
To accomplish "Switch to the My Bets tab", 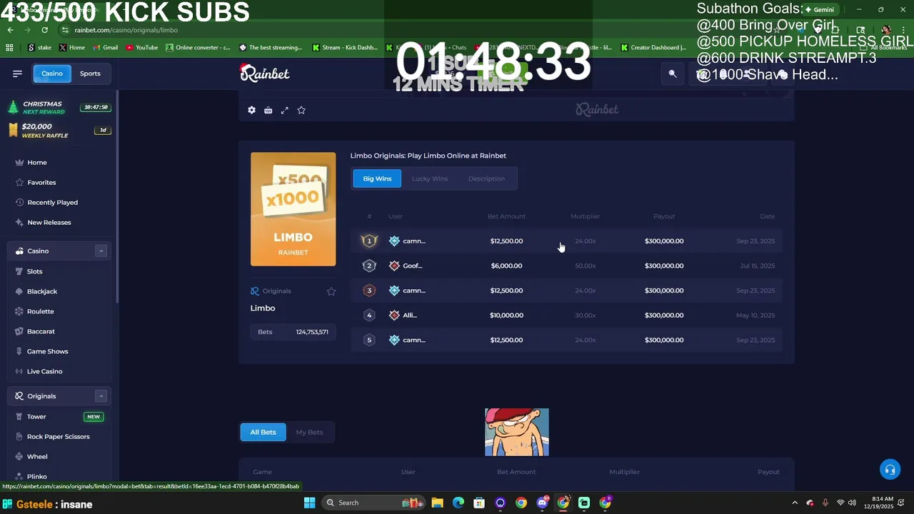I will 309,432.
